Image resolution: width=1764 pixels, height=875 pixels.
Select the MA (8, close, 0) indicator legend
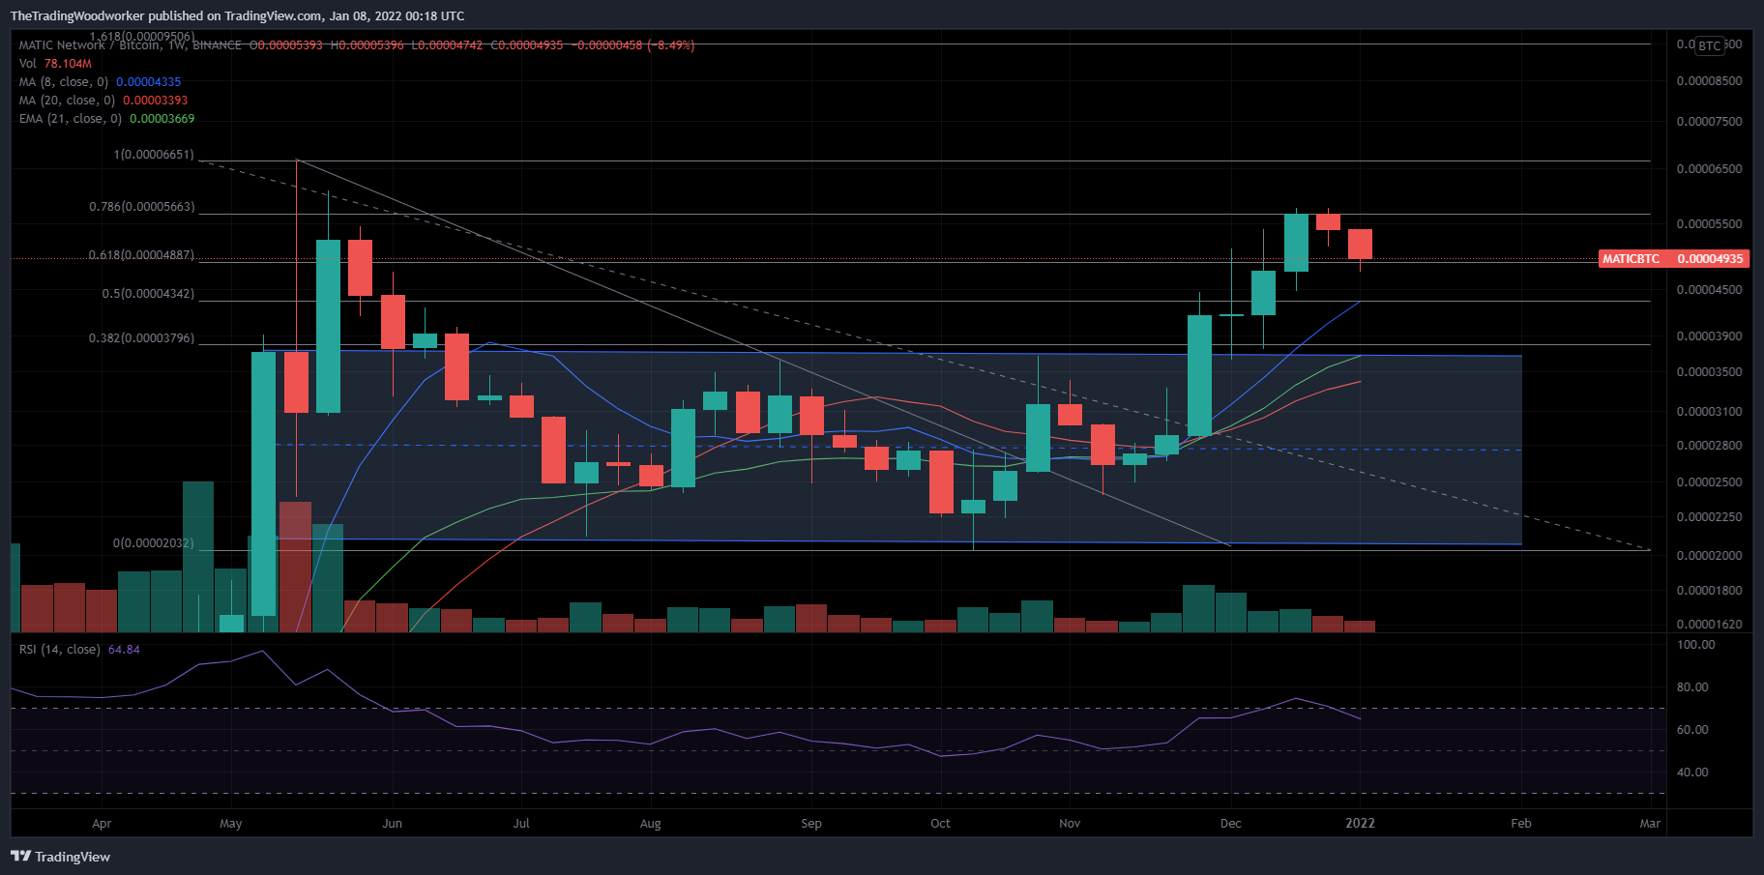pyautogui.click(x=100, y=82)
